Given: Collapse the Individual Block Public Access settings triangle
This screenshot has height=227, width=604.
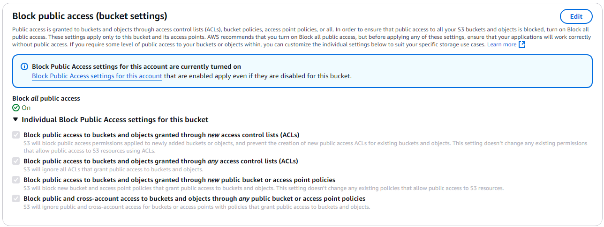Looking at the screenshot, I should 16,120.
